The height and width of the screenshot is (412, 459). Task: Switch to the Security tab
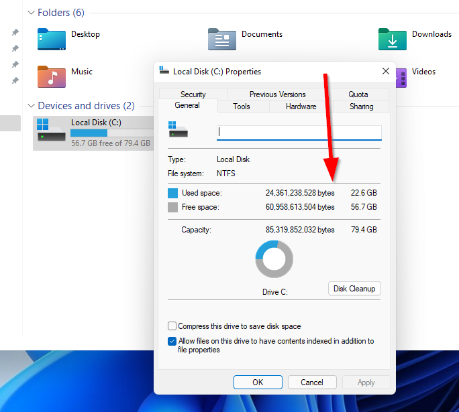coord(193,94)
